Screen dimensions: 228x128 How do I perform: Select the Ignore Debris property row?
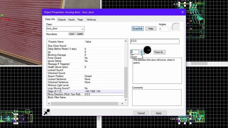85,61
